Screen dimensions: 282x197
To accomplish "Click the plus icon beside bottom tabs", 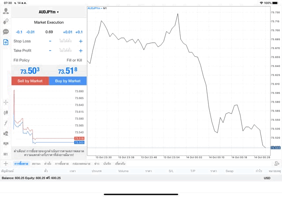I will tap(6, 164).
